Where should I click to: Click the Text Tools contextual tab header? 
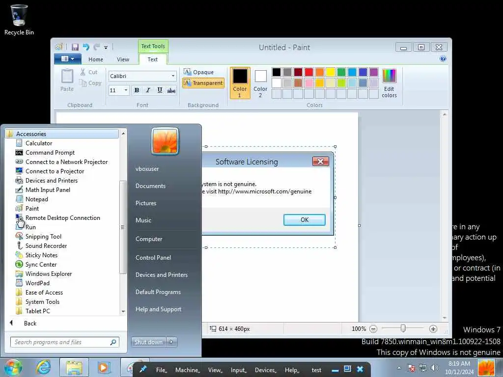click(153, 46)
